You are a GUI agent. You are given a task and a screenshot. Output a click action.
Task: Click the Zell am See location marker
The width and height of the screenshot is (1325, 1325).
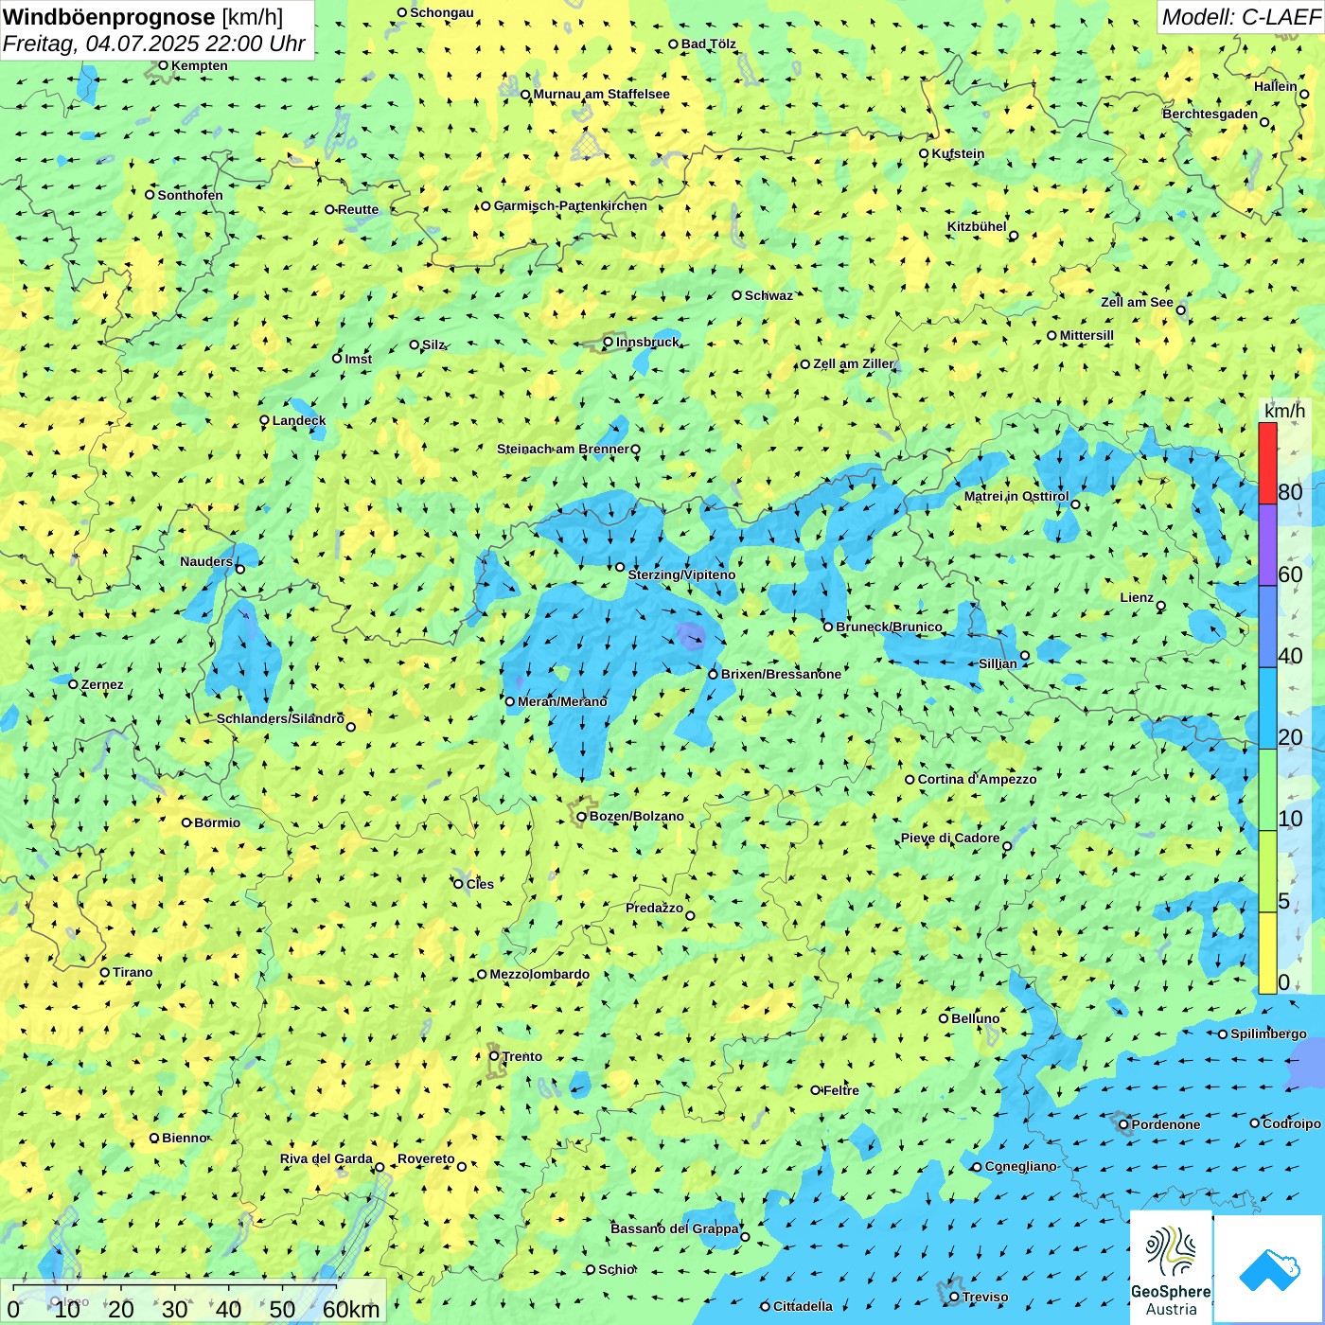tap(1180, 310)
